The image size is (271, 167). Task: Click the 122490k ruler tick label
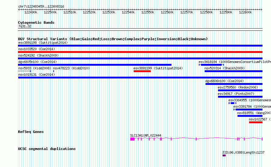pyautogui.click(x=31, y=12)
